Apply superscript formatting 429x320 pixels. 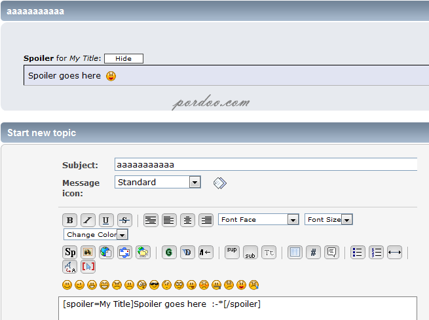click(232, 252)
